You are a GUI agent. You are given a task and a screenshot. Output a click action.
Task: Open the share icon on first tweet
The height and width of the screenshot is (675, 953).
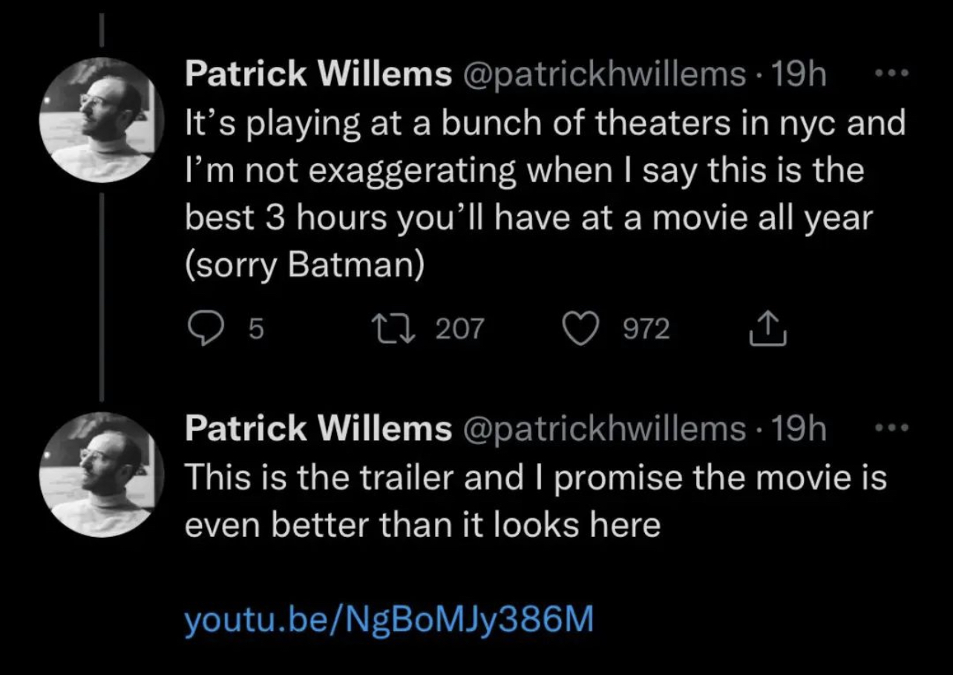pyautogui.click(x=767, y=327)
